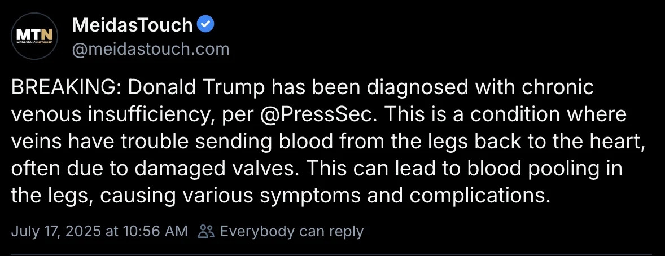
Task: Select the "Everybody can reply" label
Action: 292,231
